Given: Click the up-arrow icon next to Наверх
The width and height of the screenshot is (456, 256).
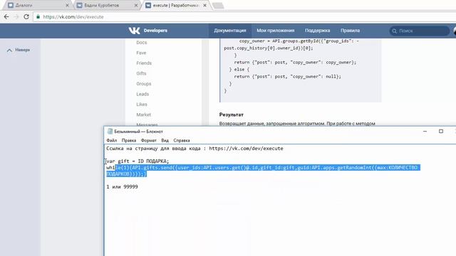Looking at the screenshot, I should click(x=9, y=50).
